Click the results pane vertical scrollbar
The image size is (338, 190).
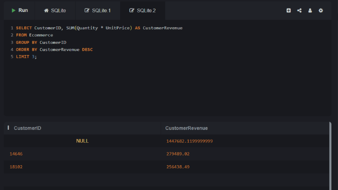pyautogui.click(x=330, y=156)
